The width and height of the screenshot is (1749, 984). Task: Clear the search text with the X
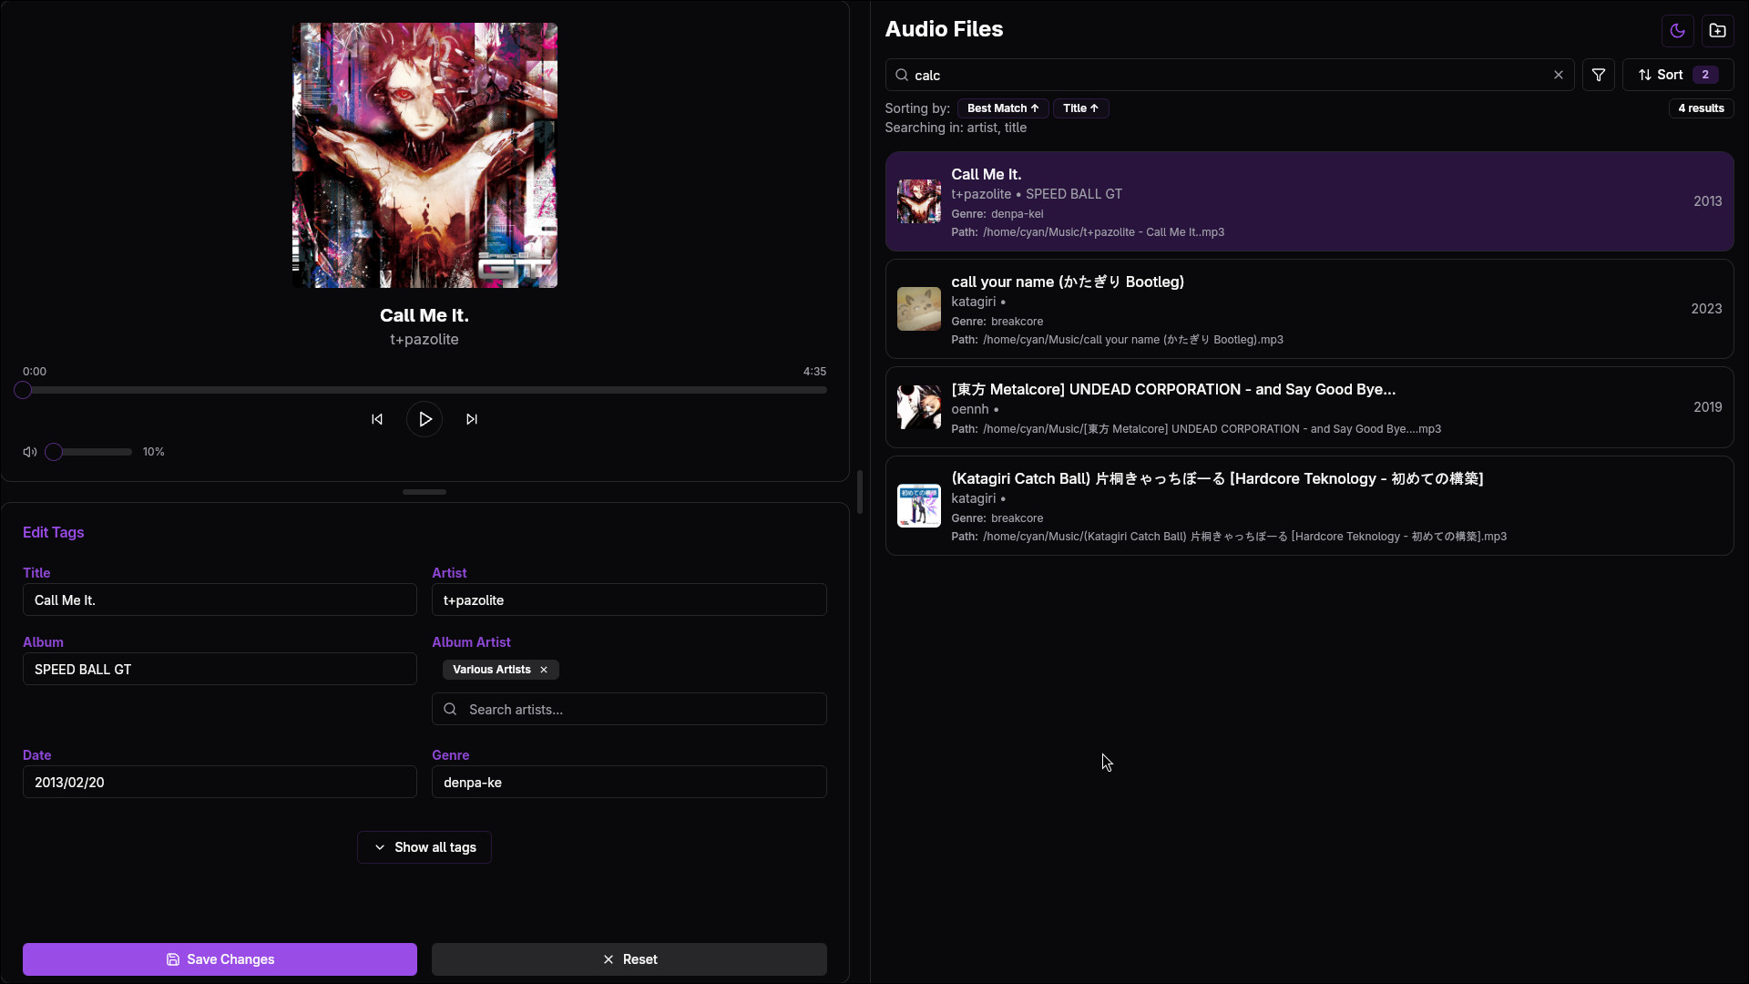tap(1558, 75)
